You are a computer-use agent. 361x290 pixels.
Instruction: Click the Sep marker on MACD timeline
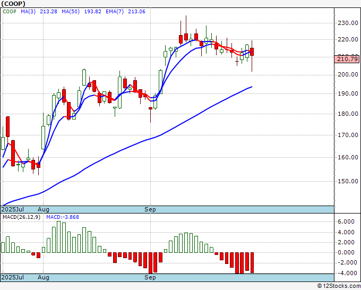pyautogui.click(x=150, y=277)
